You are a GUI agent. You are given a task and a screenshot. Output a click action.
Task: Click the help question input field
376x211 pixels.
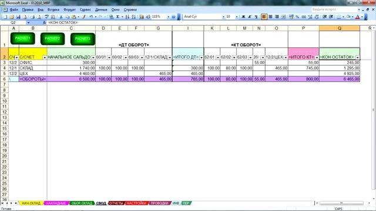pos(334,9)
